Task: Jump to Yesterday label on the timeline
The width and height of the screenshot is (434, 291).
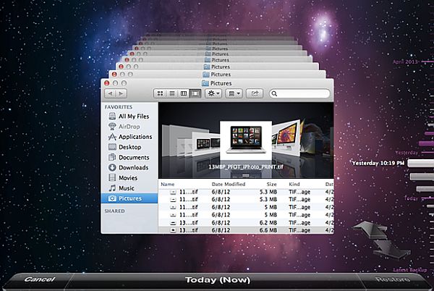Action: [x=407, y=153]
